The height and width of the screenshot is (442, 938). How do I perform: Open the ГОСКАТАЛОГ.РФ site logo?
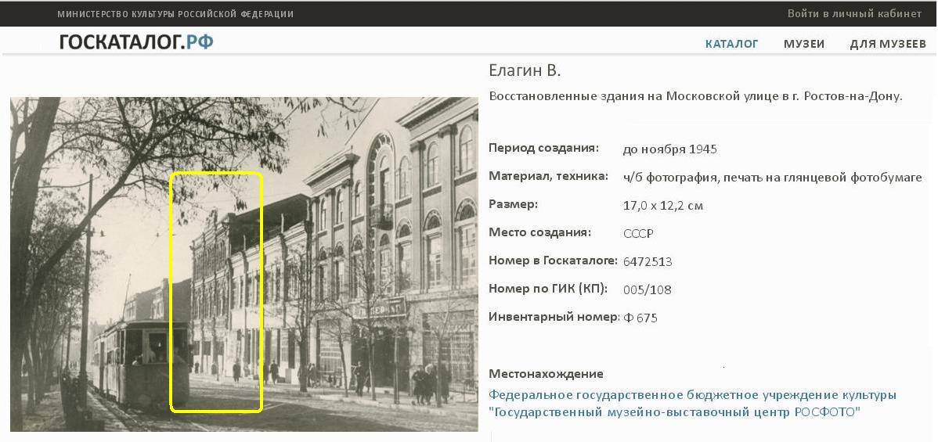(x=135, y=42)
